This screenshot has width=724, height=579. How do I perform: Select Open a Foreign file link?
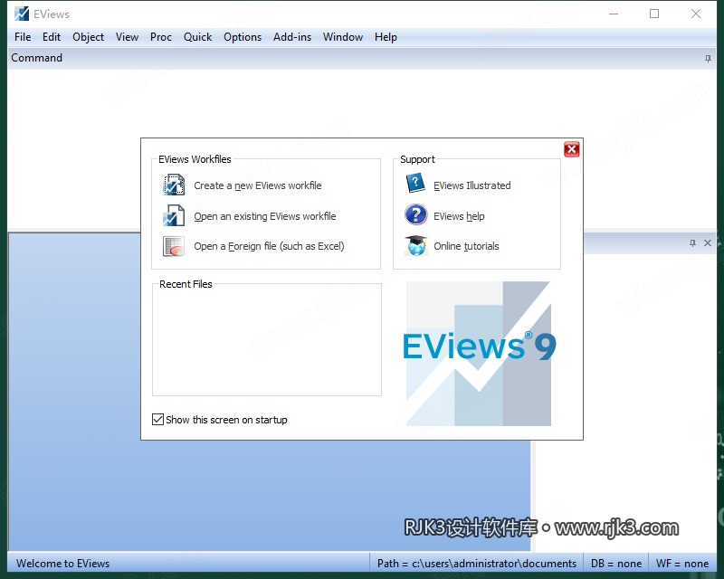[269, 247]
